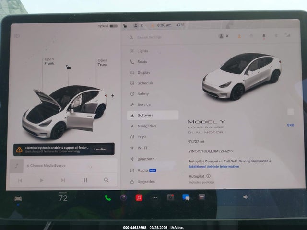Open the media equalizer icon

click(x=84, y=180)
